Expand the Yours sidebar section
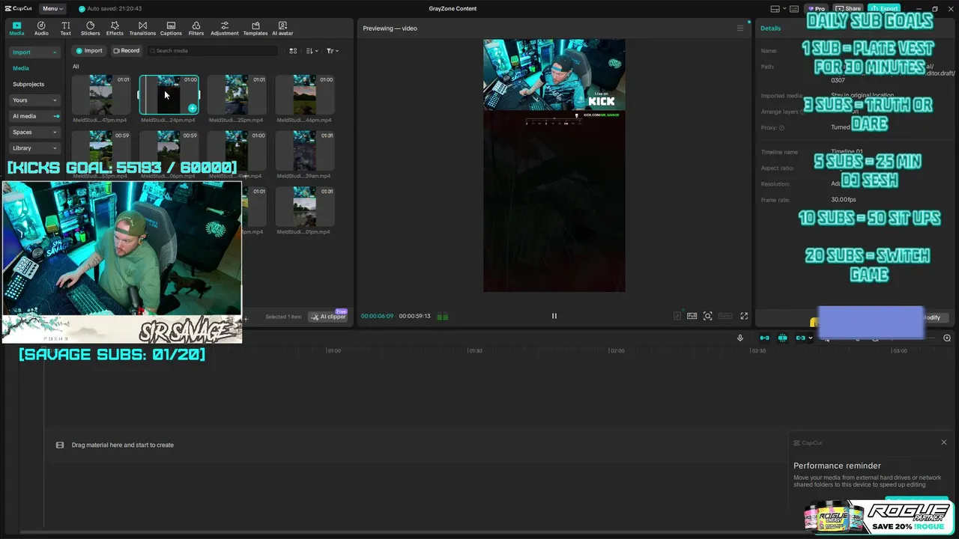Image resolution: width=959 pixels, height=539 pixels. [x=34, y=100]
